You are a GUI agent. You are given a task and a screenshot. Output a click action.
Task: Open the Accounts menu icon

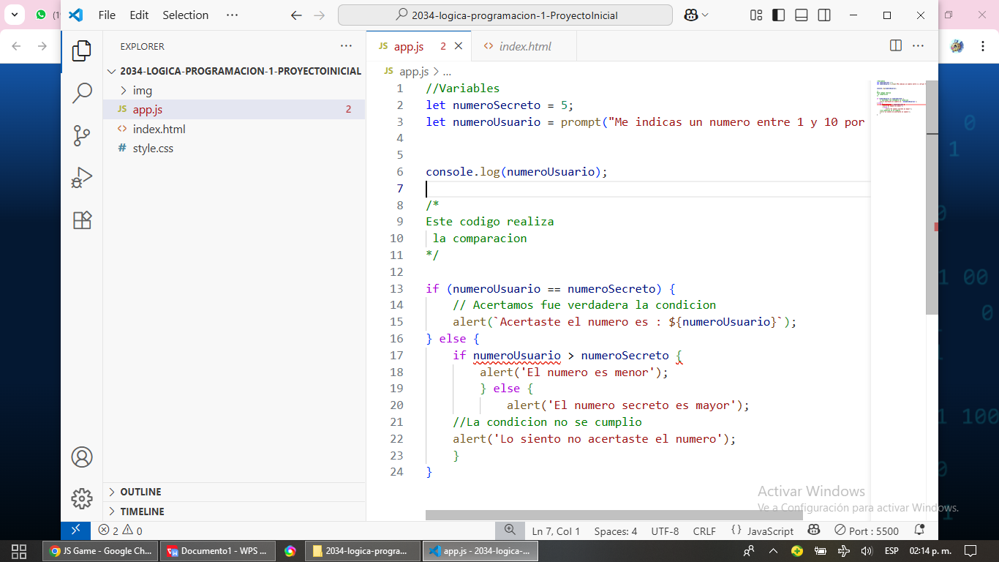click(82, 457)
